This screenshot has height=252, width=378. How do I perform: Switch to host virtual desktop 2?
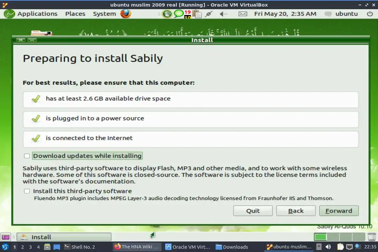click(22, 247)
